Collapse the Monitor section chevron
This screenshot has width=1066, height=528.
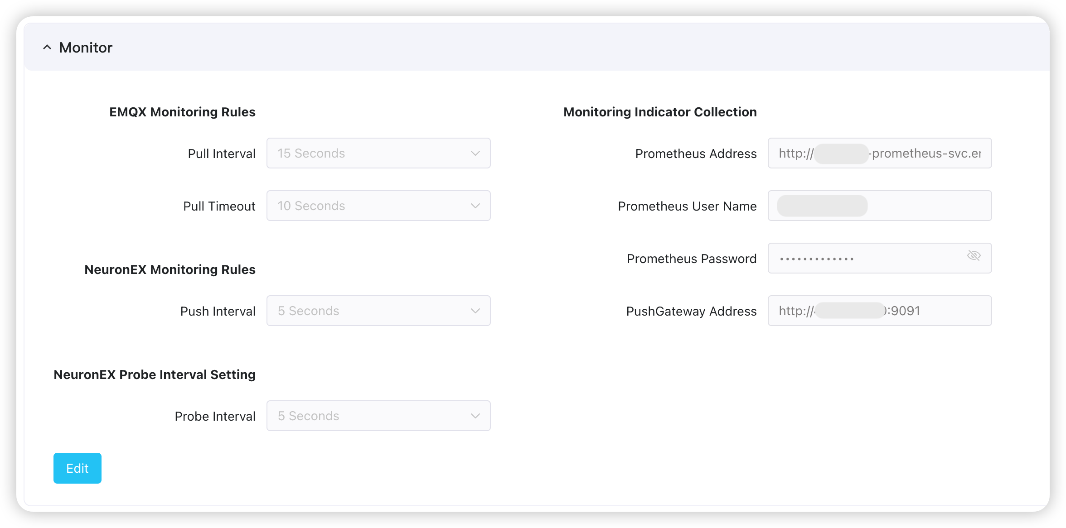pos(47,47)
